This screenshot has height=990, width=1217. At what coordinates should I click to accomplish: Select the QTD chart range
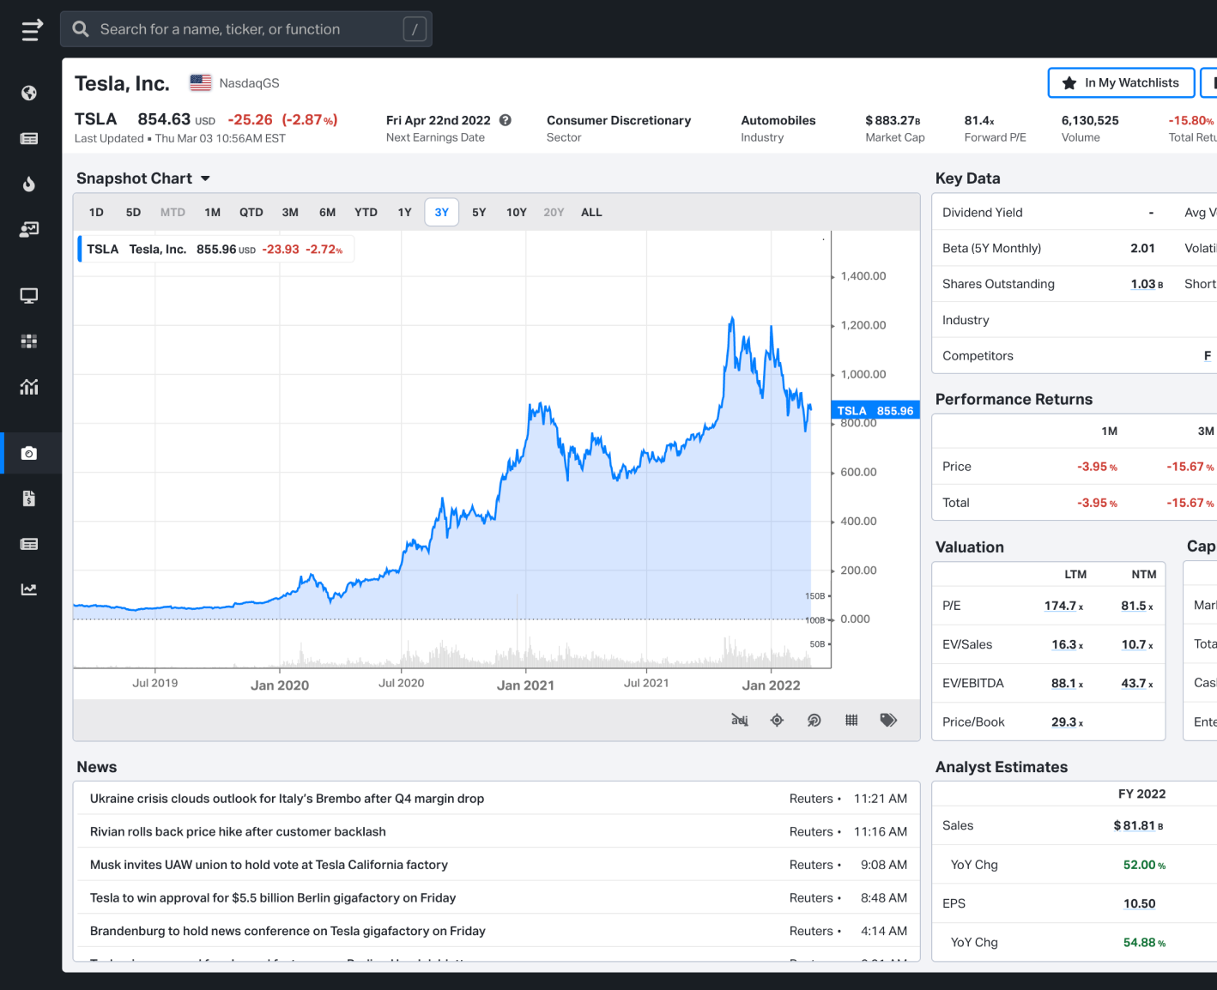(x=251, y=212)
